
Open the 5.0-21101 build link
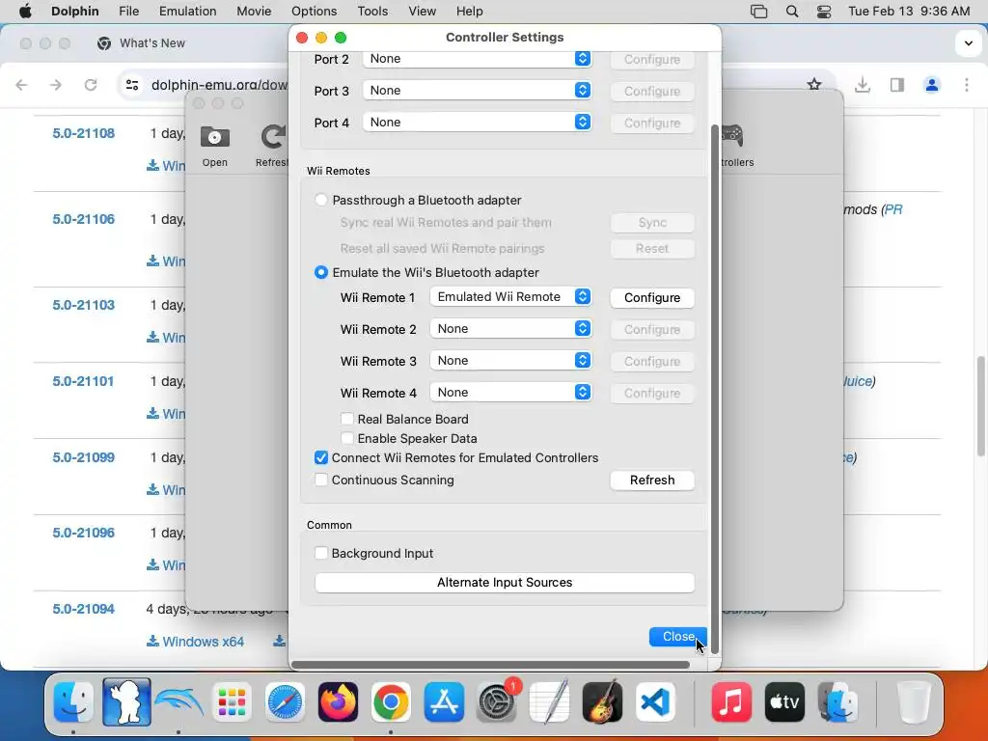tap(83, 381)
